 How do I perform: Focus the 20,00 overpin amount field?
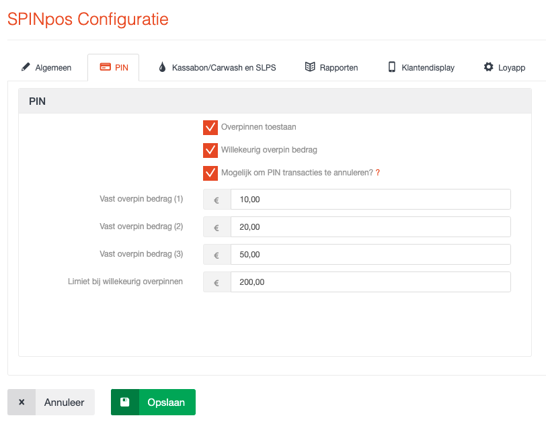371,227
